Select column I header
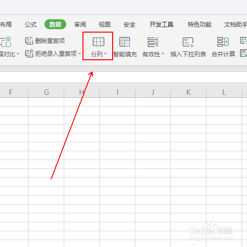The width and height of the screenshot is (247, 247). [x=118, y=92]
